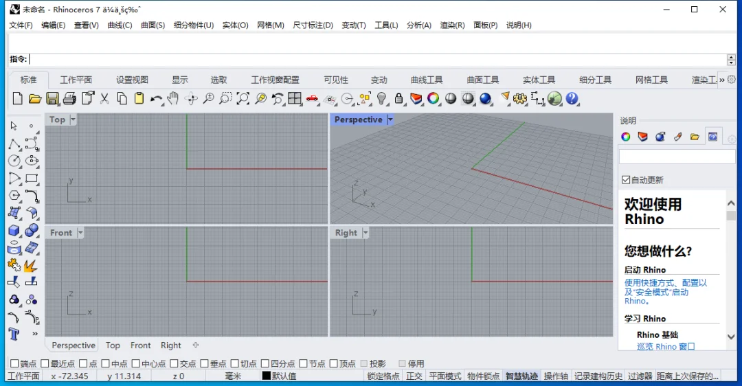Cut selection with the scissors icon
Screen dimensions: 742x386
click(x=104, y=98)
